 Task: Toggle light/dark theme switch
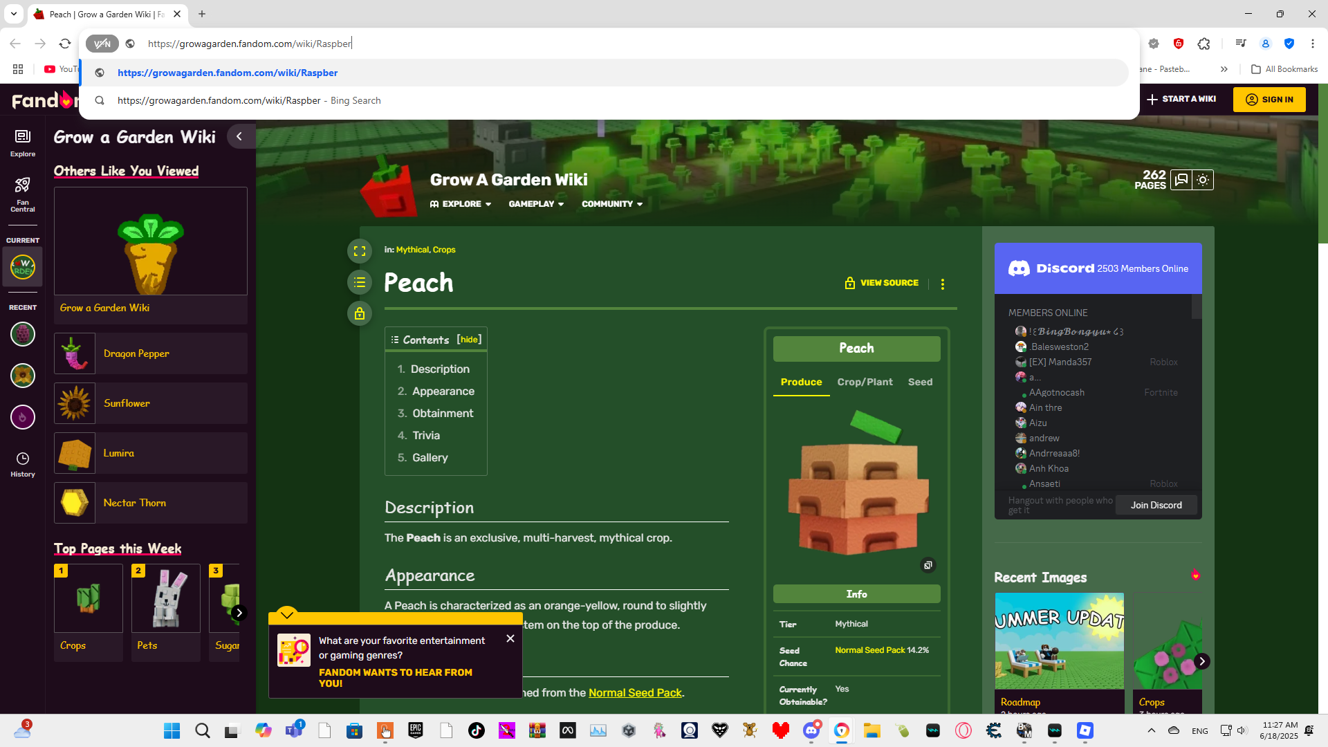tap(1203, 180)
